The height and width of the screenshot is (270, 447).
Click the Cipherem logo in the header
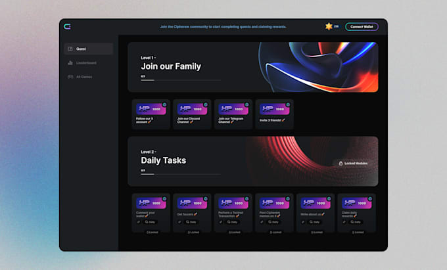coord(67,26)
